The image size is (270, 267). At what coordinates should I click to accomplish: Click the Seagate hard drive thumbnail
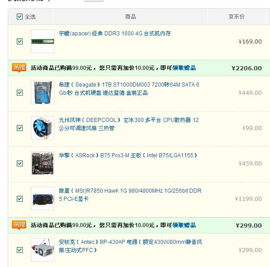point(43,92)
